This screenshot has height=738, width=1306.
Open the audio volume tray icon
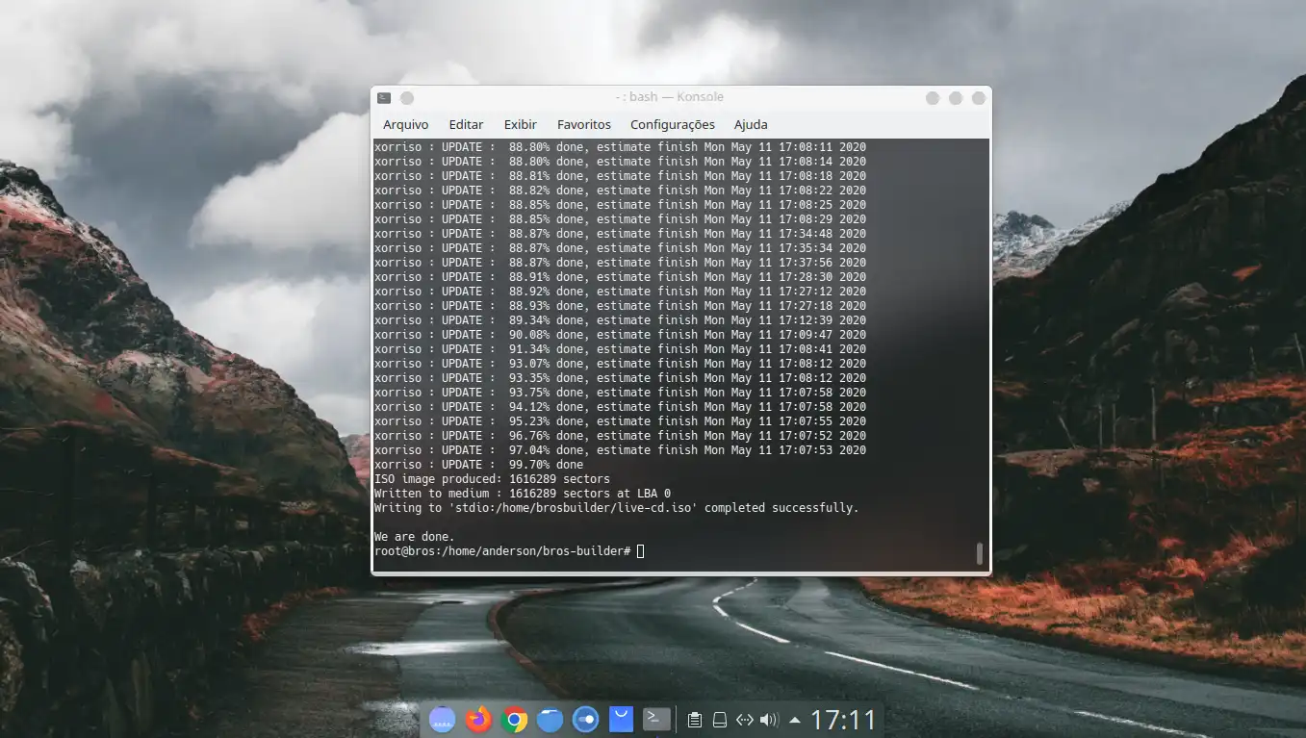(x=769, y=720)
